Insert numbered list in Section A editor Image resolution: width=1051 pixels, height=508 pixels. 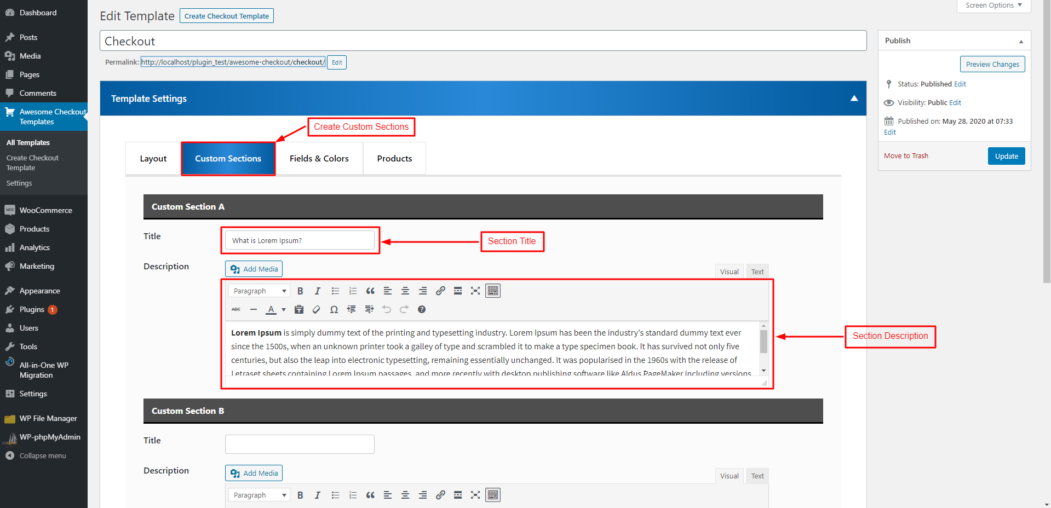353,291
